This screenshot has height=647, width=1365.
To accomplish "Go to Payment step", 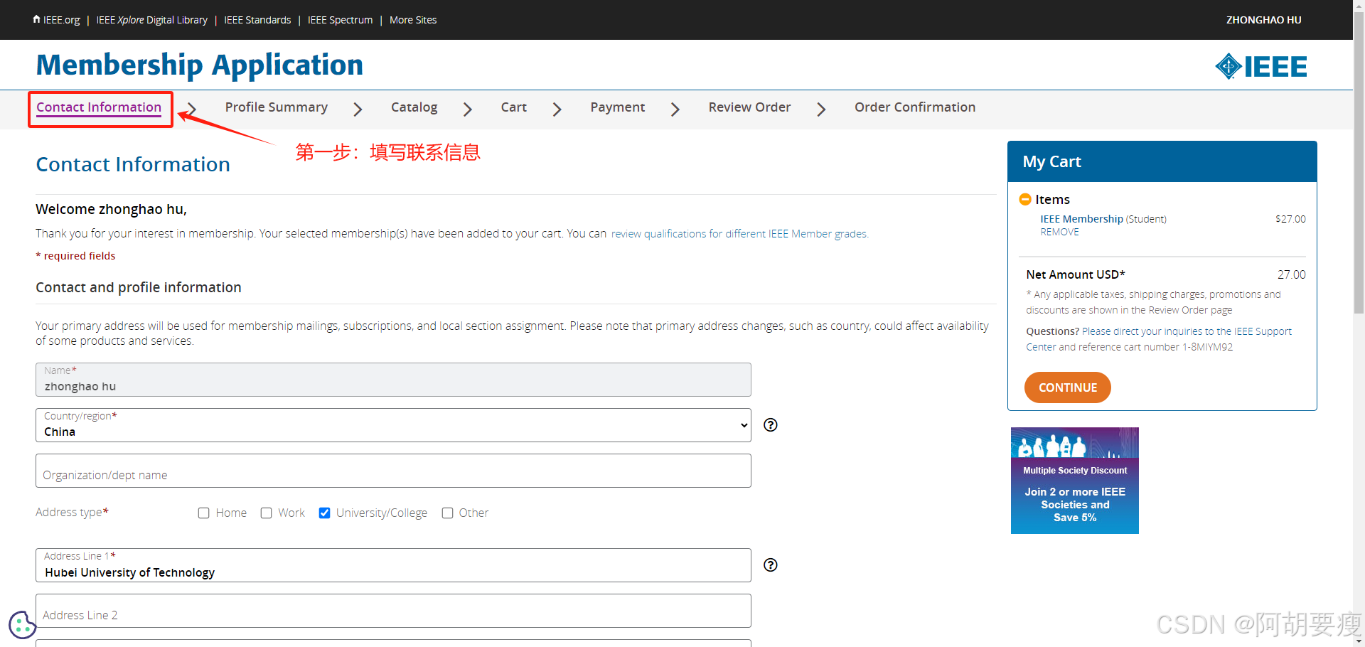I will [618, 107].
